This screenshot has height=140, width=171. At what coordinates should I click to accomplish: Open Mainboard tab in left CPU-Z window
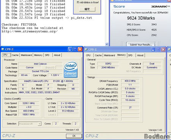point(26,55)
